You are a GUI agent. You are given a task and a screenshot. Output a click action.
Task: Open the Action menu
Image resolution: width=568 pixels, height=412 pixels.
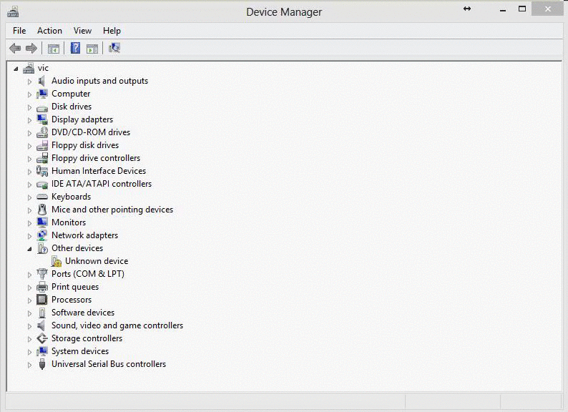coord(49,31)
